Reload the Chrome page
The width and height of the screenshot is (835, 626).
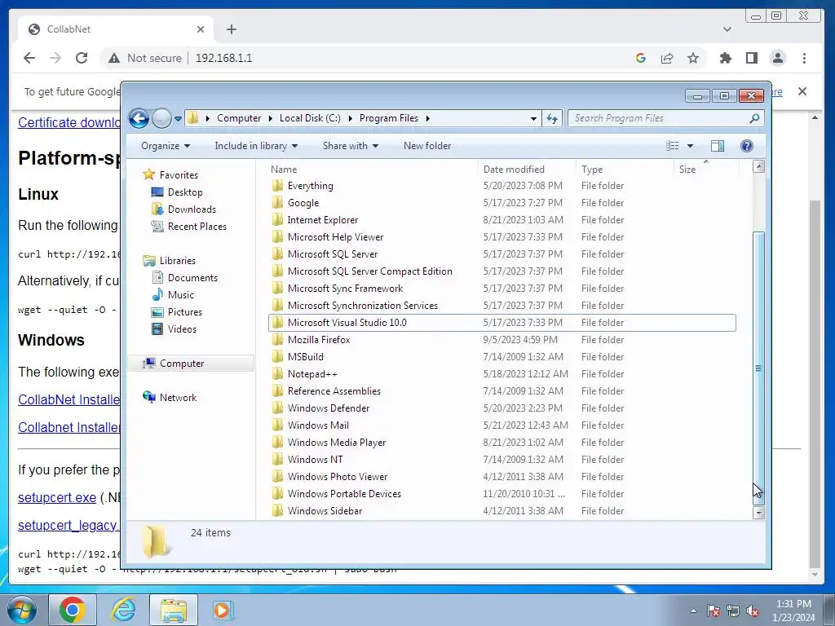tap(82, 58)
